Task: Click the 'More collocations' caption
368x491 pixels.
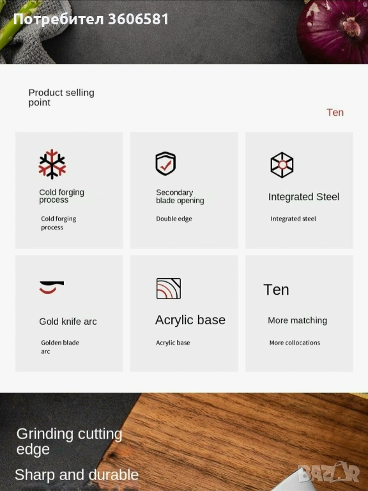Action: 295,343
